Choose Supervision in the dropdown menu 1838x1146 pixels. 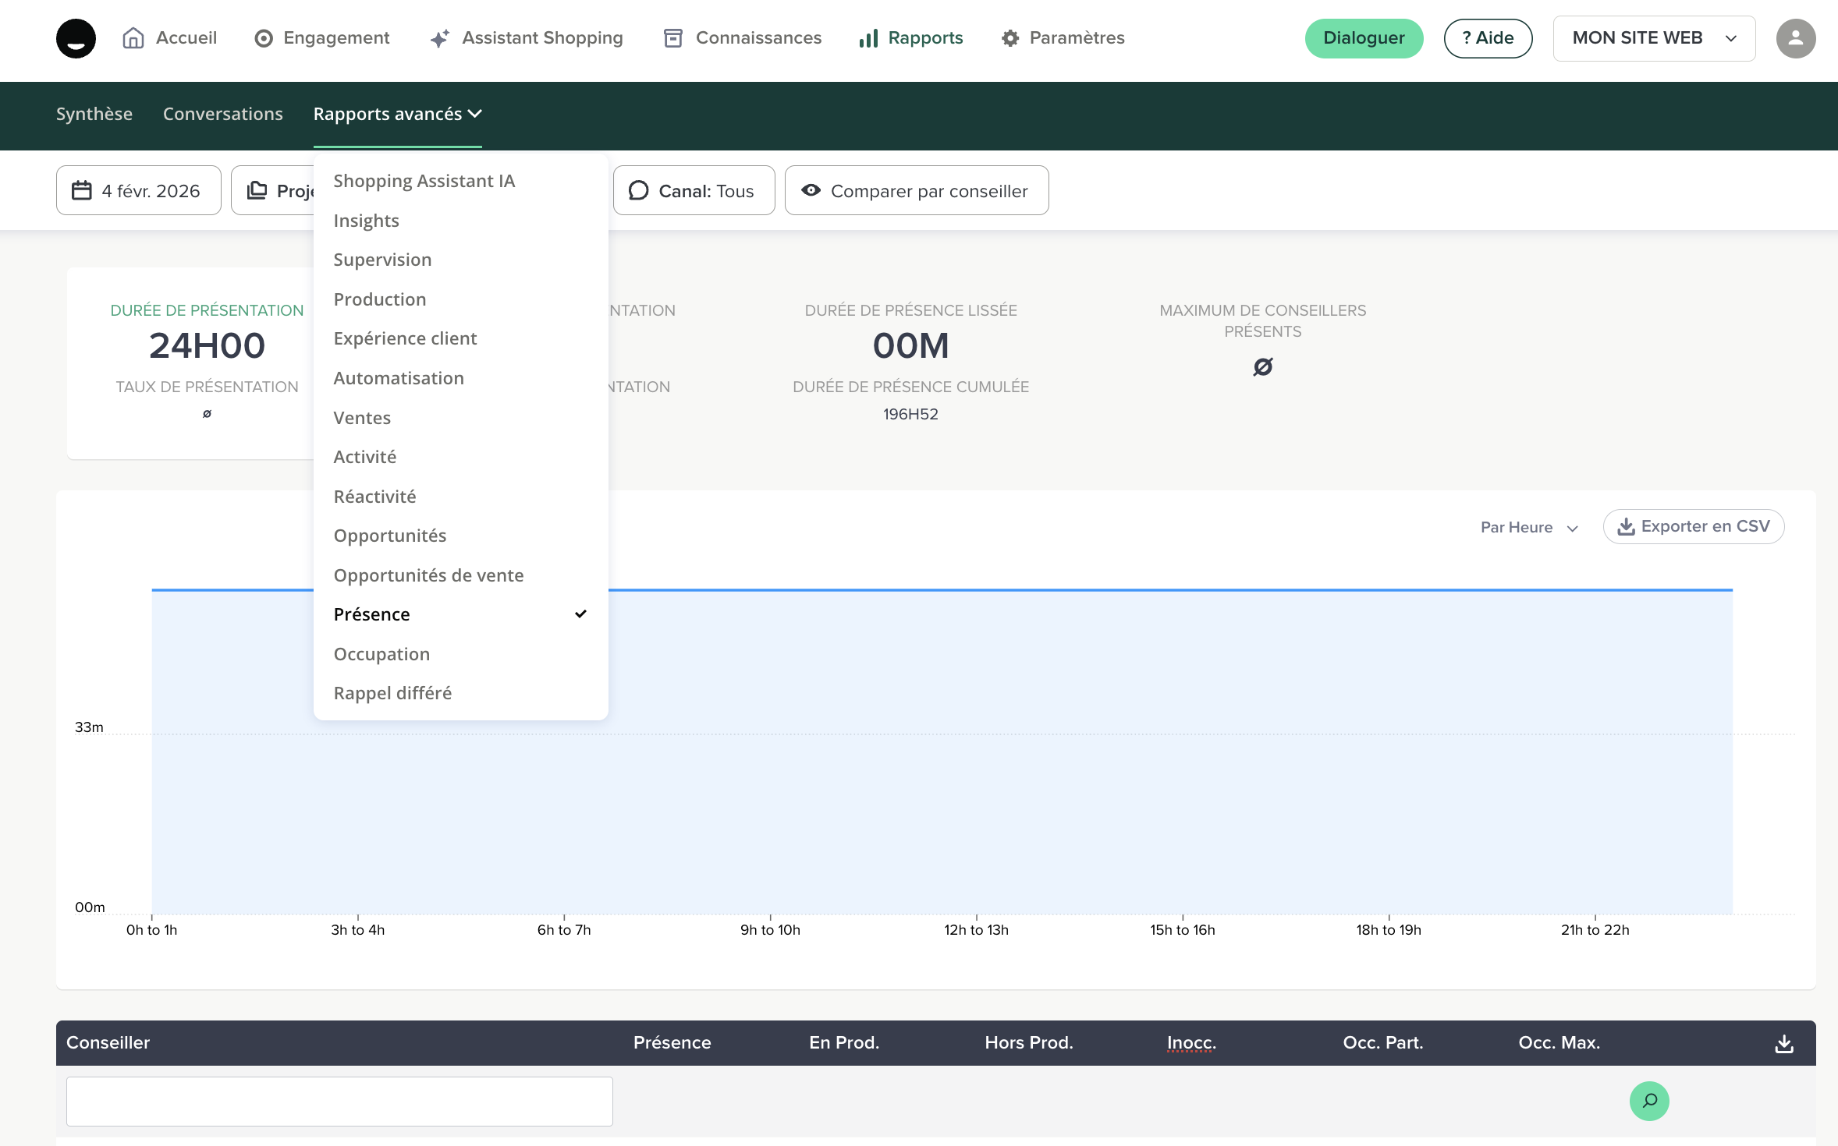382,260
